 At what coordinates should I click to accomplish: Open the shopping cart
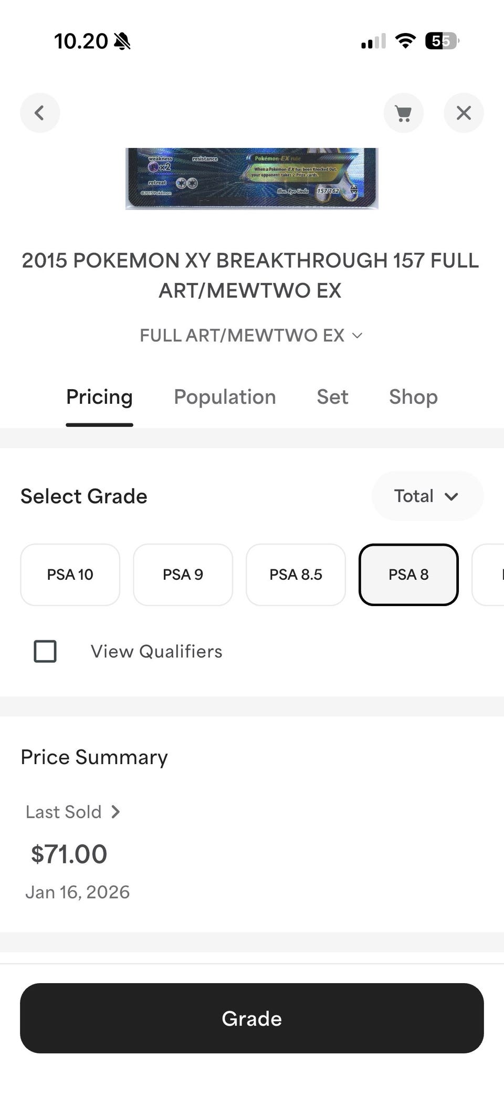pos(403,113)
